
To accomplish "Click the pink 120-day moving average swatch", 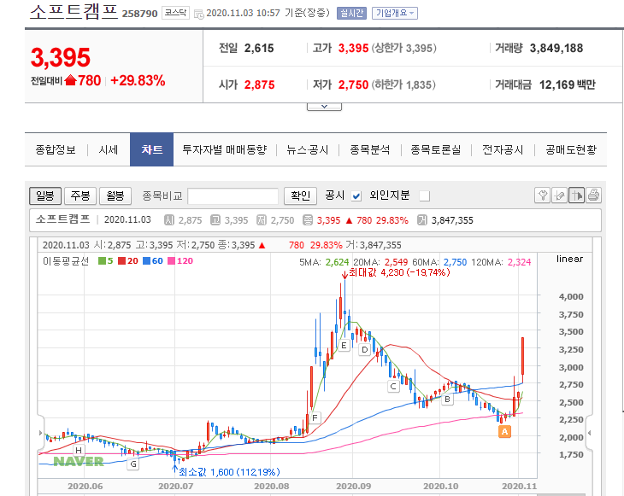I will pyautogui.click(x=172, y=261).
